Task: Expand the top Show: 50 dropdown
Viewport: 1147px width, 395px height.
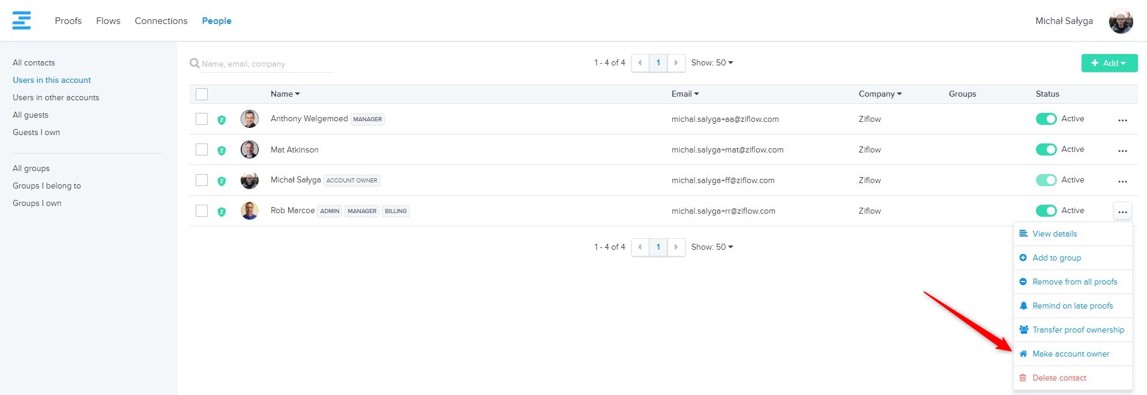Action: pos(712,62)
